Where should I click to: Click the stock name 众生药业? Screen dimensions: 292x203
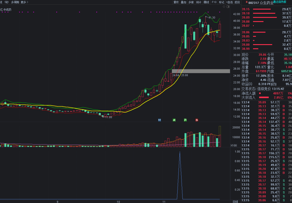pyautogui.click(x=267, y=3)
